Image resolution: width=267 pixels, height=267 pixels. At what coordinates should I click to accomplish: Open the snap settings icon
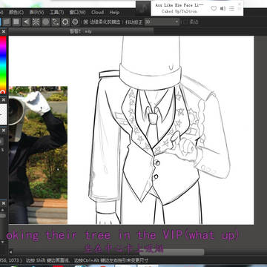click(x=75, y=22)
